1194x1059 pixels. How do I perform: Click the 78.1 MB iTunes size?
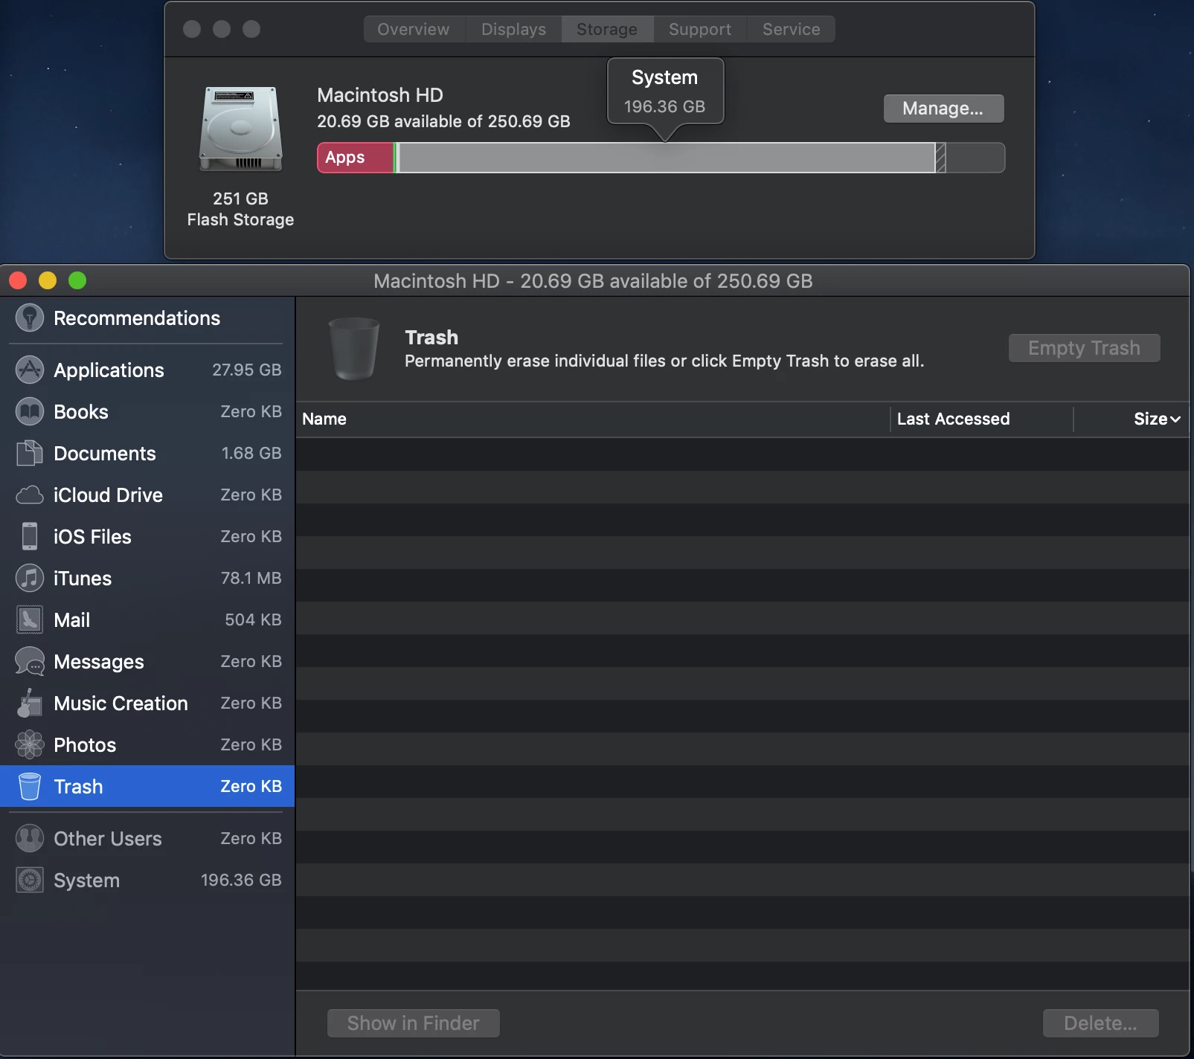coord(251,578)
